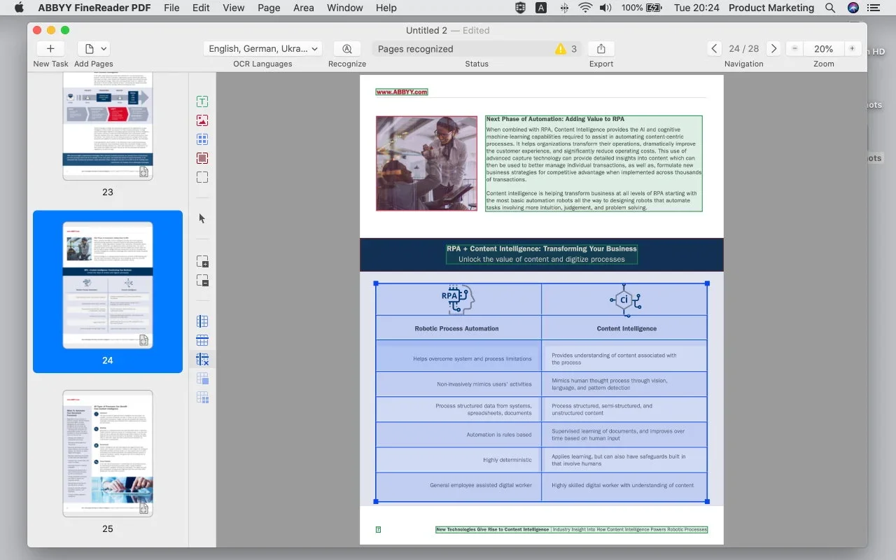Click the warning icon in Status bar
Screen dimensions: 896x560
[x=560, y=49]
